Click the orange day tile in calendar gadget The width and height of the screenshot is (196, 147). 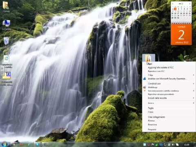click(x=181, y=34)
